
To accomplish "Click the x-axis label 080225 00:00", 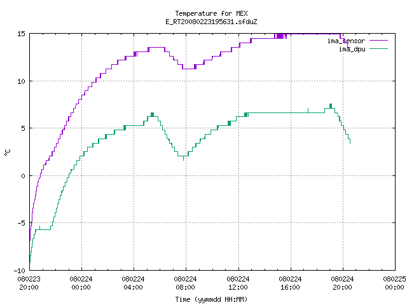I will (394, 283).
